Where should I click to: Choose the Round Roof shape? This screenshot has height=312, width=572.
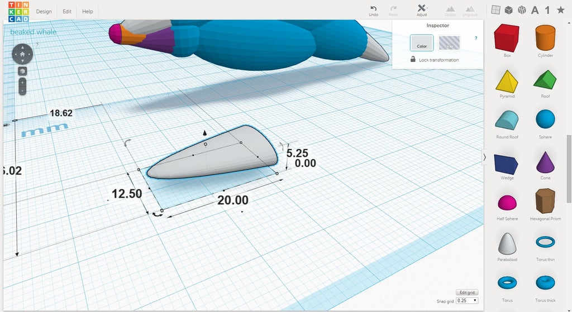pyautogui.click(x=507, y=121)
